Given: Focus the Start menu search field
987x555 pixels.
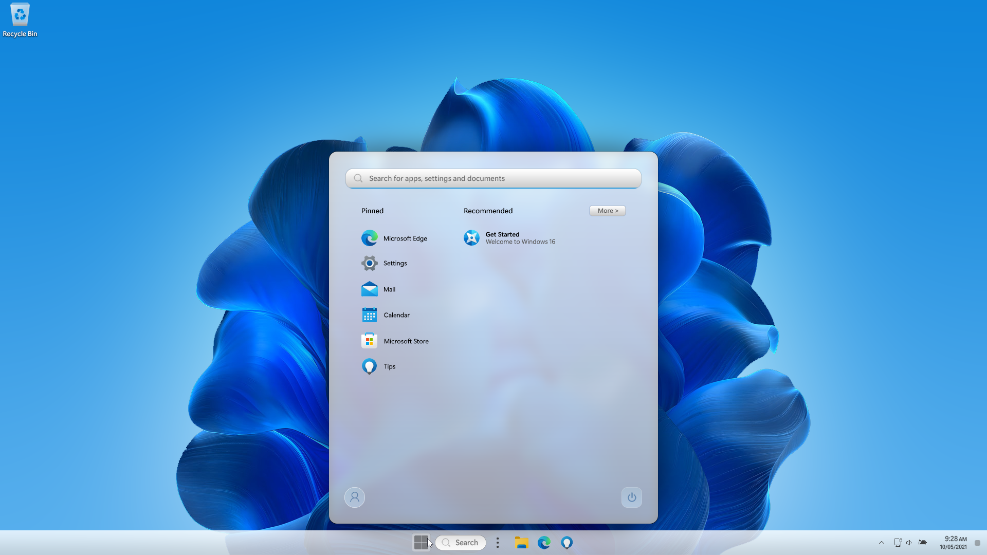Looking at the screenshot, I should point(493,178).
